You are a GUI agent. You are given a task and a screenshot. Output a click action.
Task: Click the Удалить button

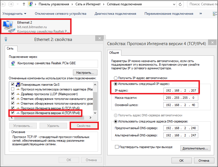click(53, 126)
